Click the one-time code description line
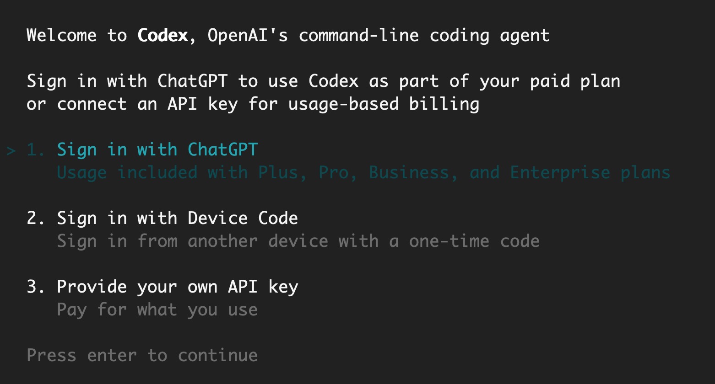The width and height of the screenshot is (715, 384). (298, 241)
